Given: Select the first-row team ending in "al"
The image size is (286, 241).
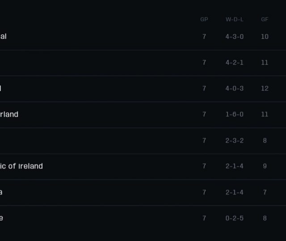Looking at the screenshot, I should pos(3,37).
